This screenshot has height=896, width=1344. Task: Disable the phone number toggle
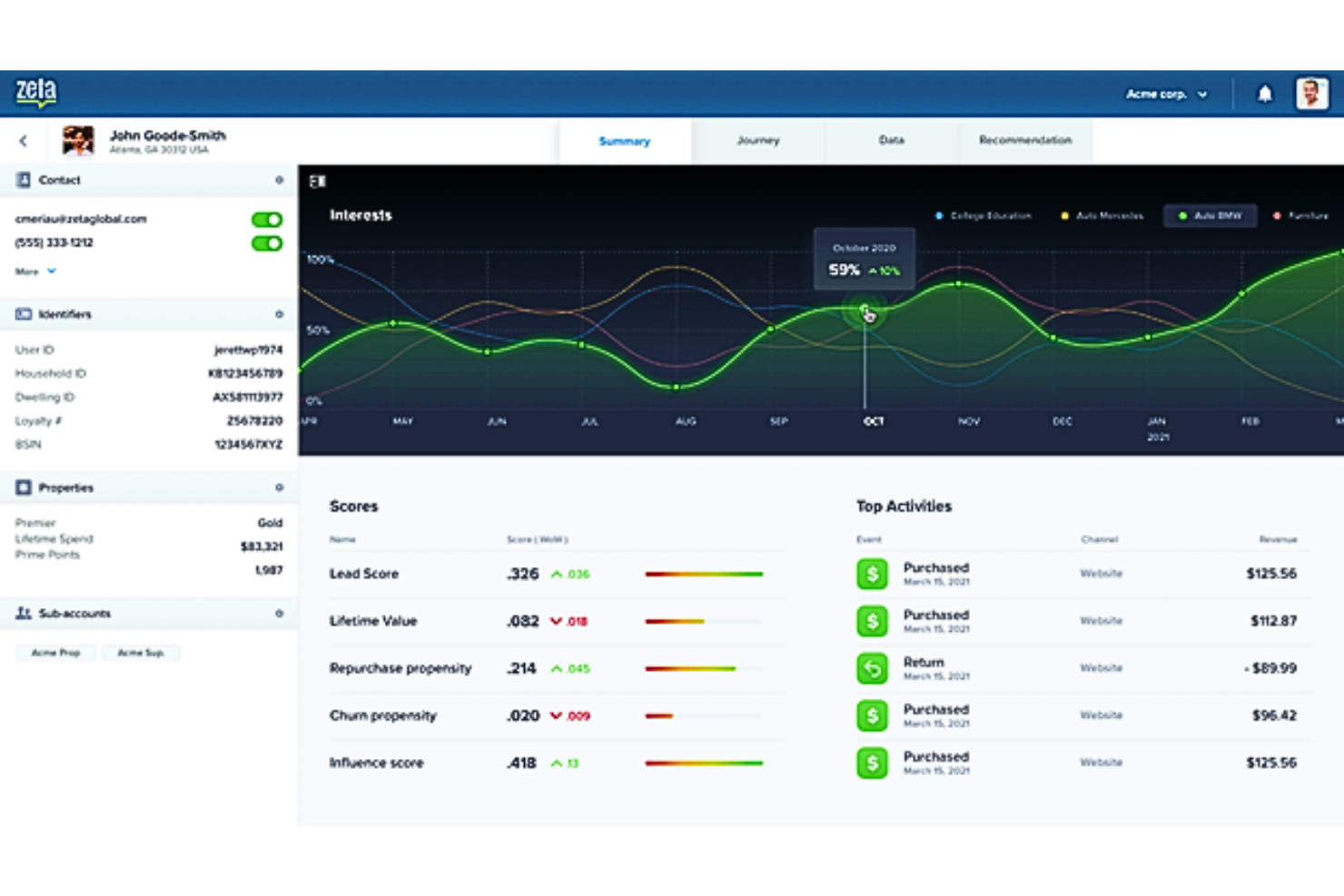[x=266, y=242]
